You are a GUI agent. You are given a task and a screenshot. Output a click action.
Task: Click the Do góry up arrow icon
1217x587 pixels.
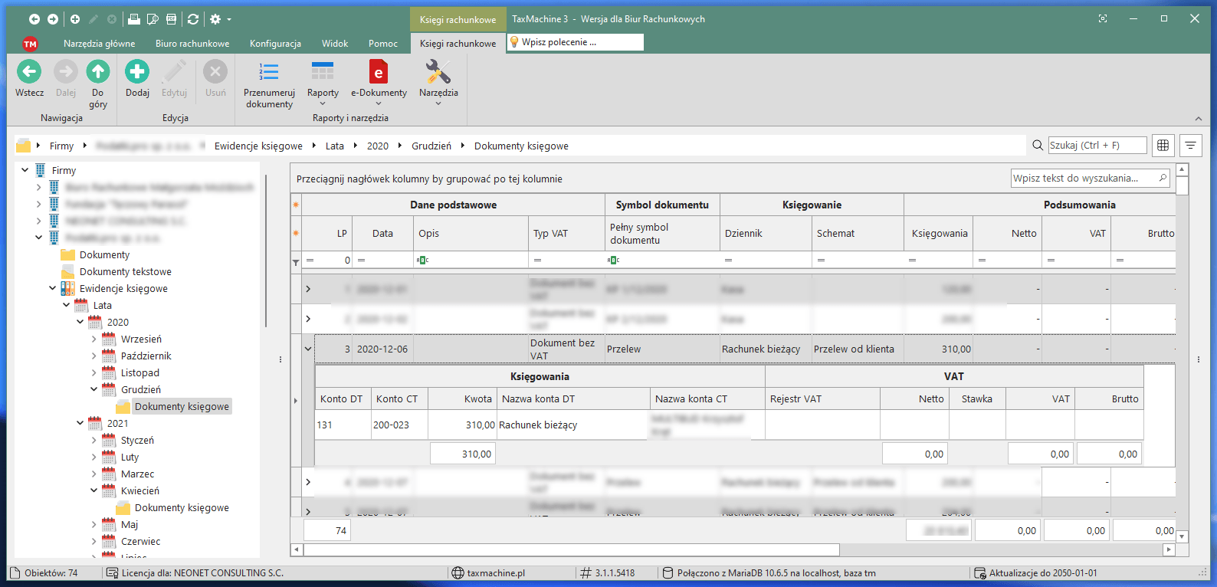point(97,72)
